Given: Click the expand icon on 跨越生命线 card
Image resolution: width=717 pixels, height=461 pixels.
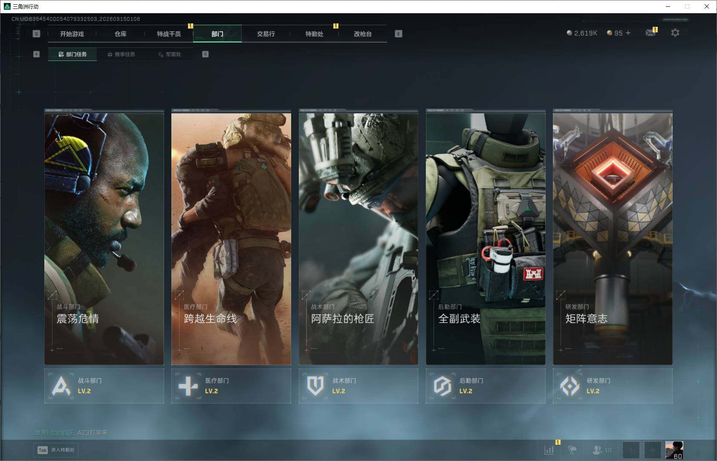Looking at the screenshot, I should (x=179, y=294).
